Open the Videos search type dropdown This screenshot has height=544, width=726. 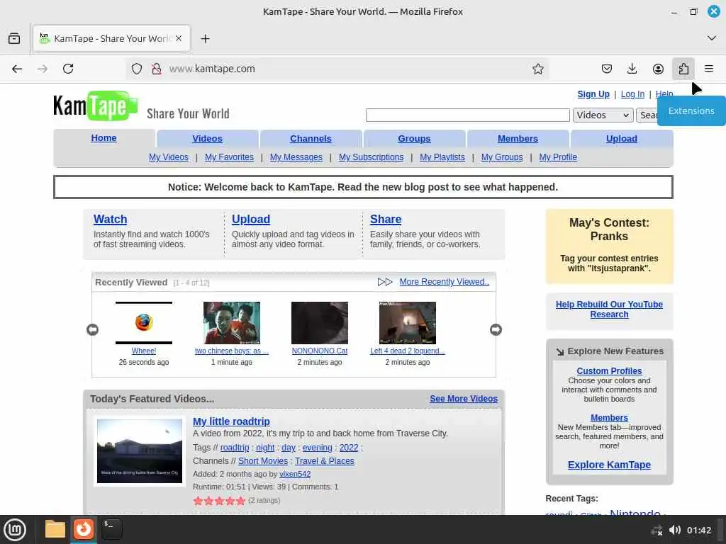[603, 115]
